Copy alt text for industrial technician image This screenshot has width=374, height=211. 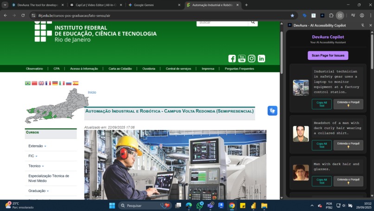click(322, 104)
